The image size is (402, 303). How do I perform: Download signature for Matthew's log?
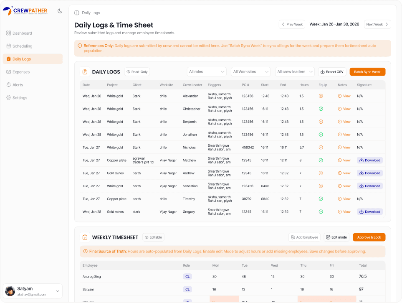coord(369,160)
